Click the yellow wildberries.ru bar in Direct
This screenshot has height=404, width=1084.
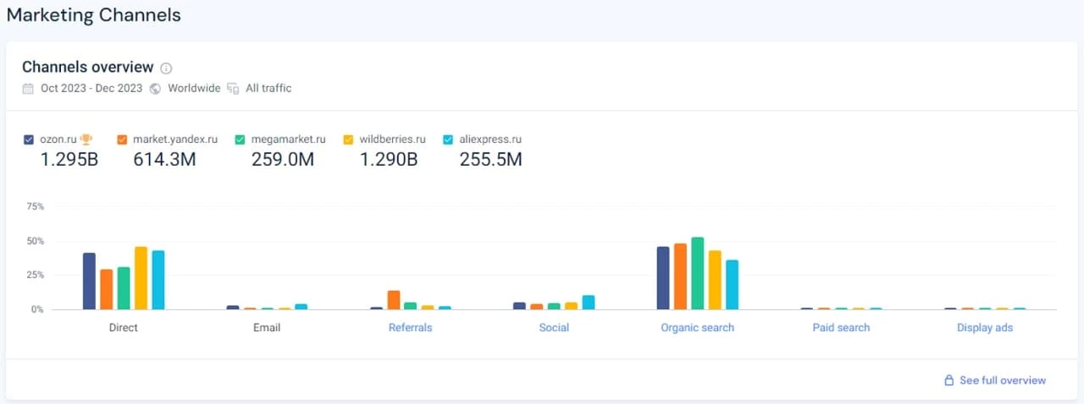point(141,279)
